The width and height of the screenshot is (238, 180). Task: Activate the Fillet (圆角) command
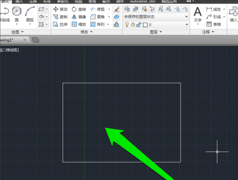(98, 17)
